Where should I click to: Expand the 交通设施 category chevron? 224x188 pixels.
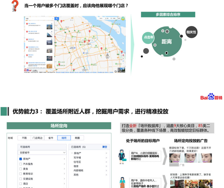(64, 179)
